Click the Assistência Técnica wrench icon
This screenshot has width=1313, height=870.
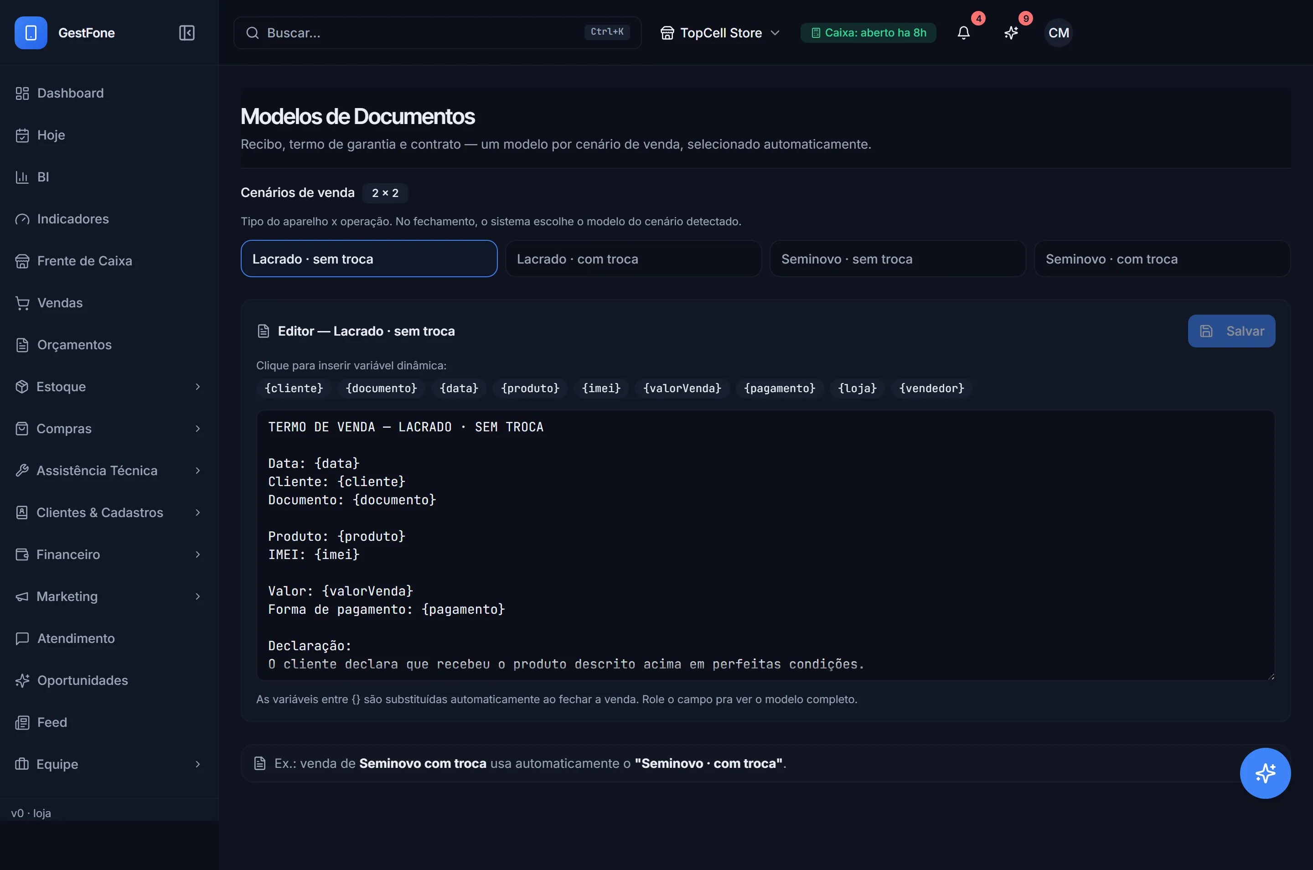click(x=22, y=471)
